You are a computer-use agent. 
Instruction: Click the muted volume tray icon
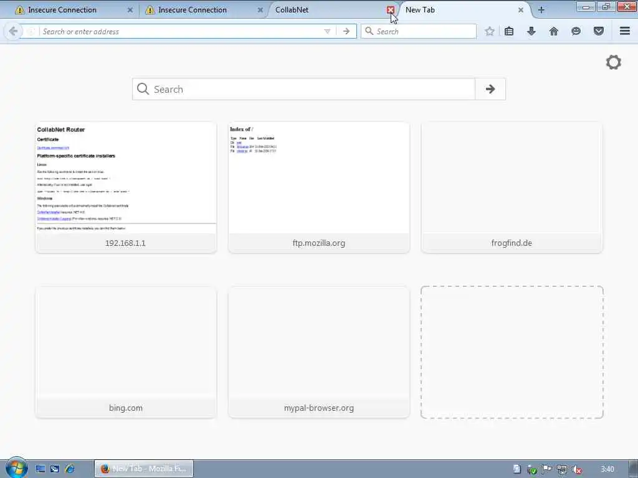coord(576,469)
